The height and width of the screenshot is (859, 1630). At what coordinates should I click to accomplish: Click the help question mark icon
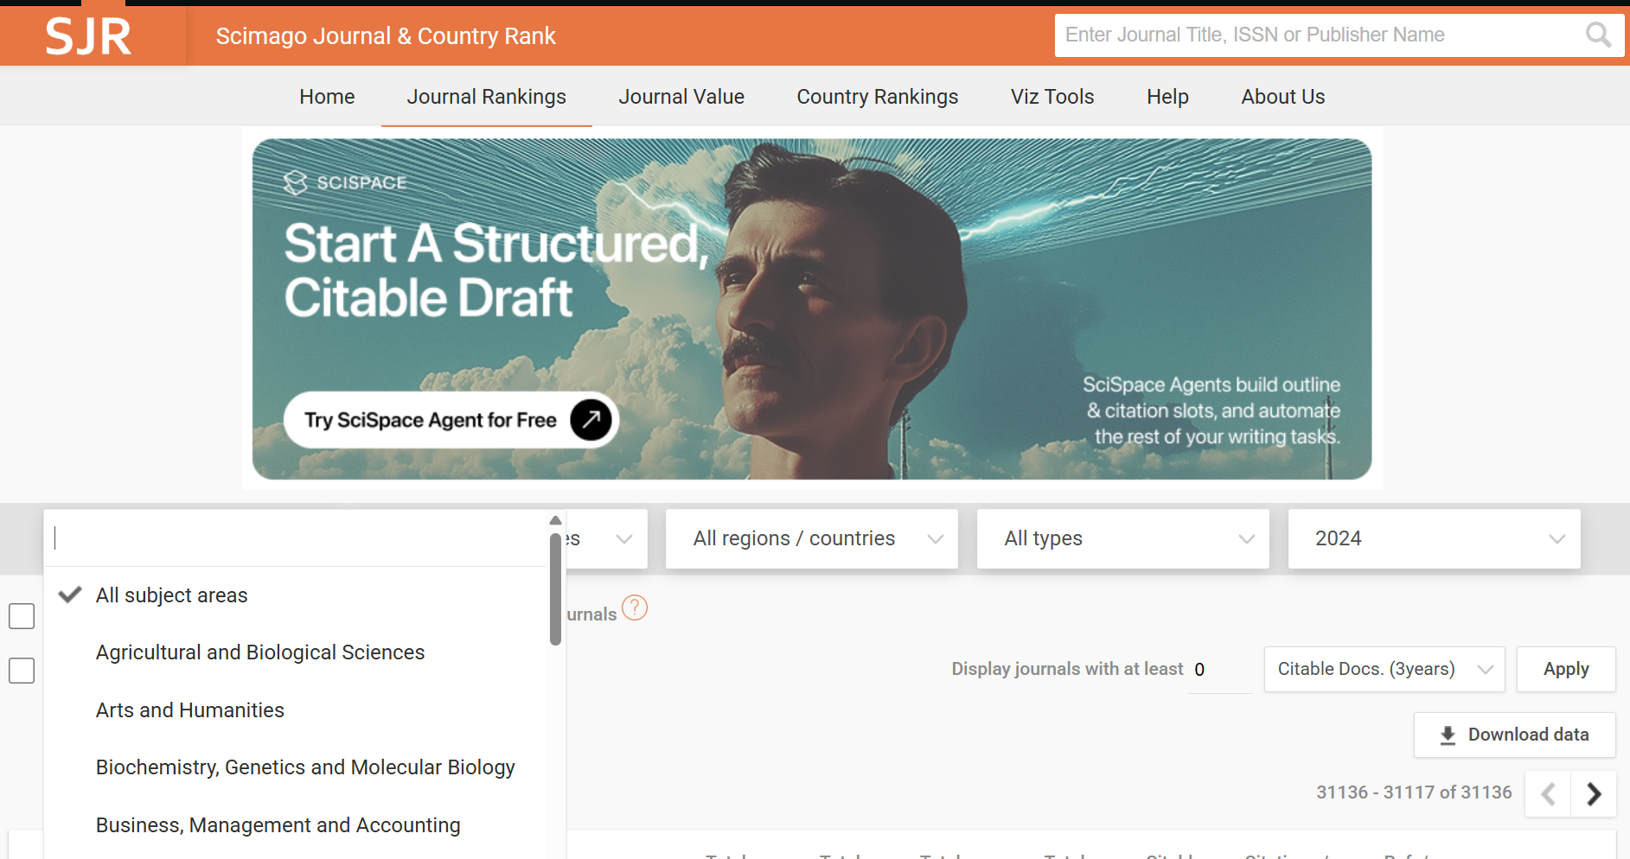[x=634, y=608]
